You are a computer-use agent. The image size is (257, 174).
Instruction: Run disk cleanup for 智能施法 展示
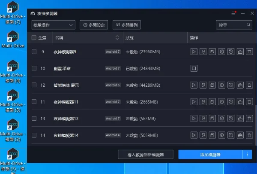pos(240,85)
